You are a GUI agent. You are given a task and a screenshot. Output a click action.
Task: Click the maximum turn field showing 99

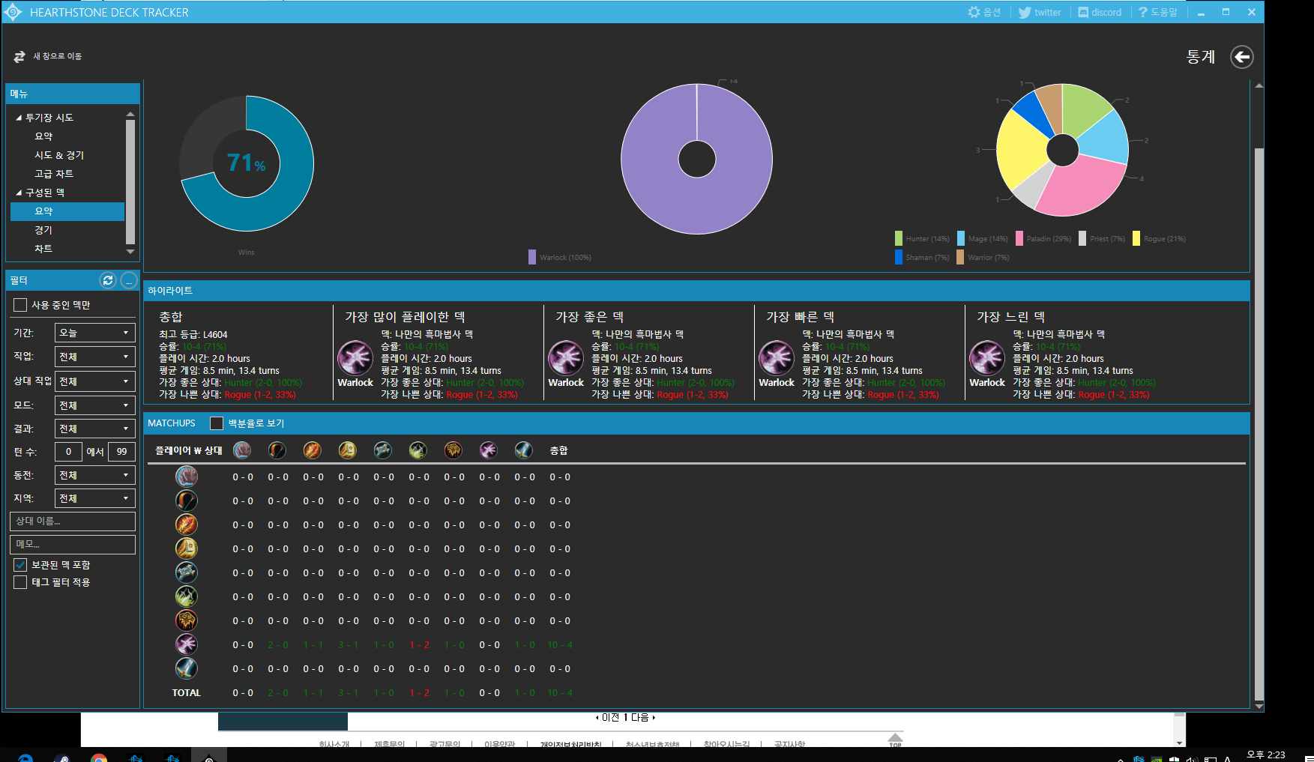[121, 452]
